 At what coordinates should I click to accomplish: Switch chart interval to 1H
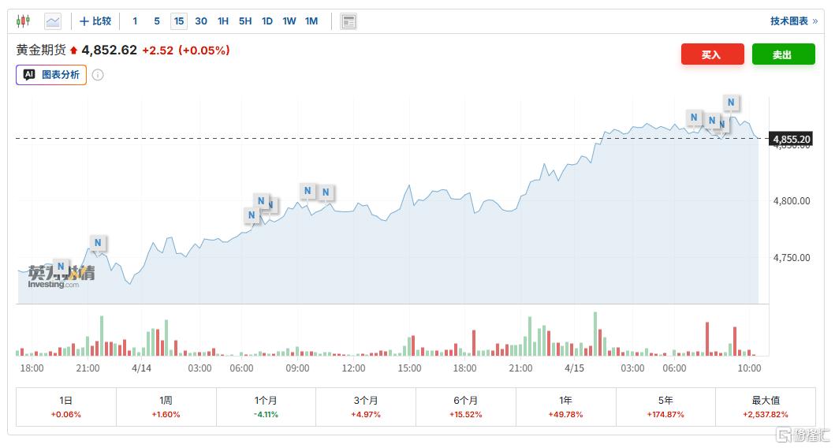223,21
